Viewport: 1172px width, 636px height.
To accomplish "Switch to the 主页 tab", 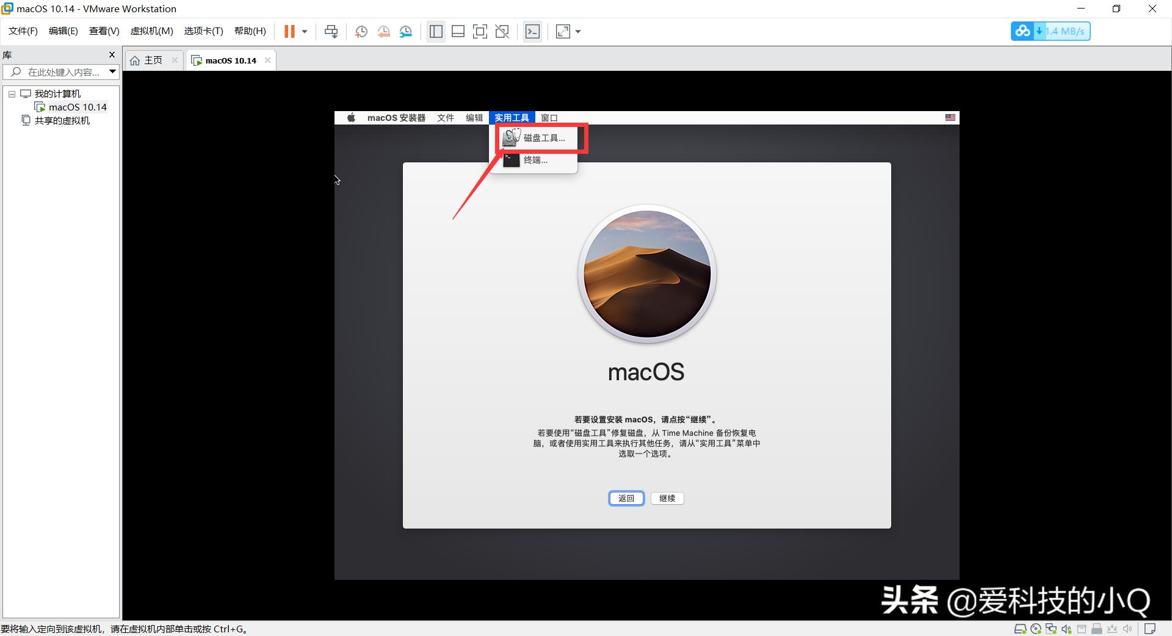I will [153, 60].
